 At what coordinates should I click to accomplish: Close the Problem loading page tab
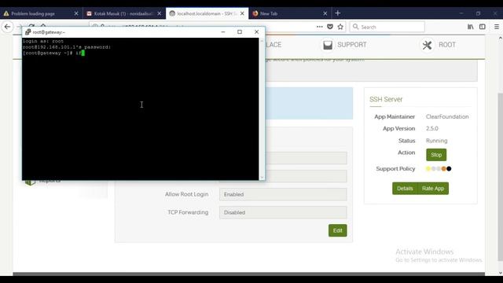(x=76, y=13)
